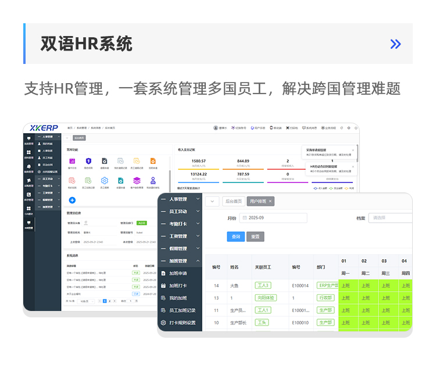
Task: Click the 我的加班 sidebar icon
Action: (x=163, y=298)
